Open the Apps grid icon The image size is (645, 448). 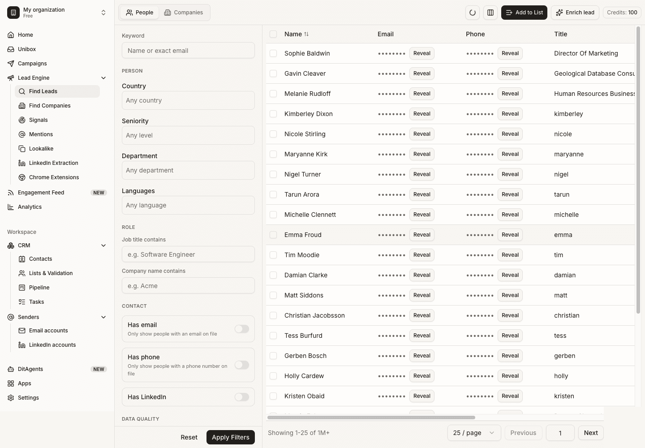(11, 383)
